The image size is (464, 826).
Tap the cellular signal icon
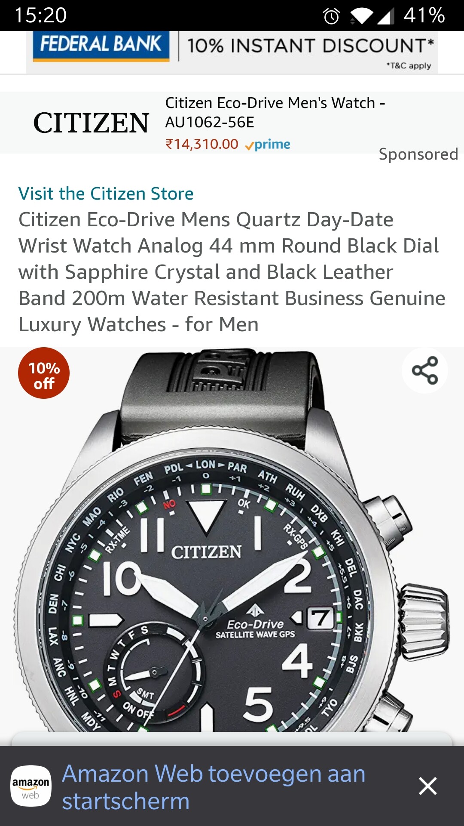click(x=386, y=16)
